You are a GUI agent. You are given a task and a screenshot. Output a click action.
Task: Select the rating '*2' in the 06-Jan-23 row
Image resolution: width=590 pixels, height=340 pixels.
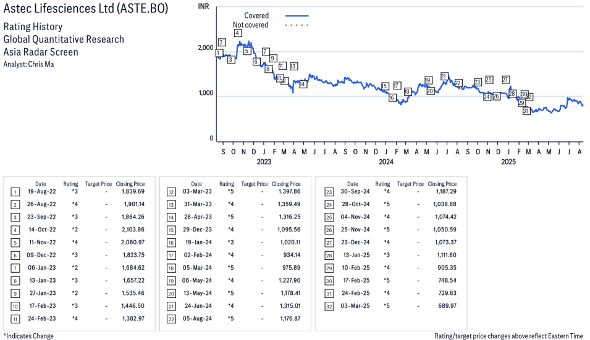pos(75,268)
